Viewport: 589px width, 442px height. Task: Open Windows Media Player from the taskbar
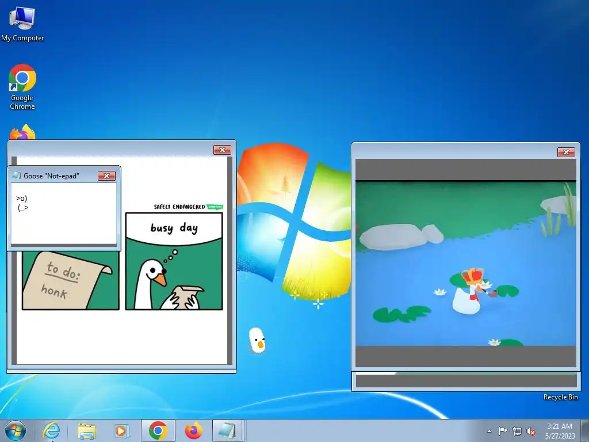tap(122, 430)
